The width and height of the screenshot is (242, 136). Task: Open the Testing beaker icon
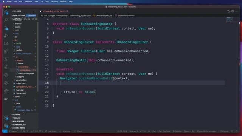(x=6, y=59)
